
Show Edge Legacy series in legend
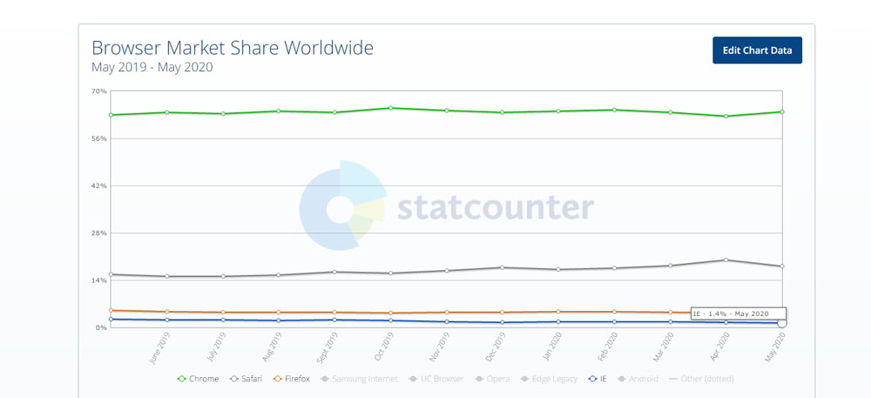tap(554, 379)
